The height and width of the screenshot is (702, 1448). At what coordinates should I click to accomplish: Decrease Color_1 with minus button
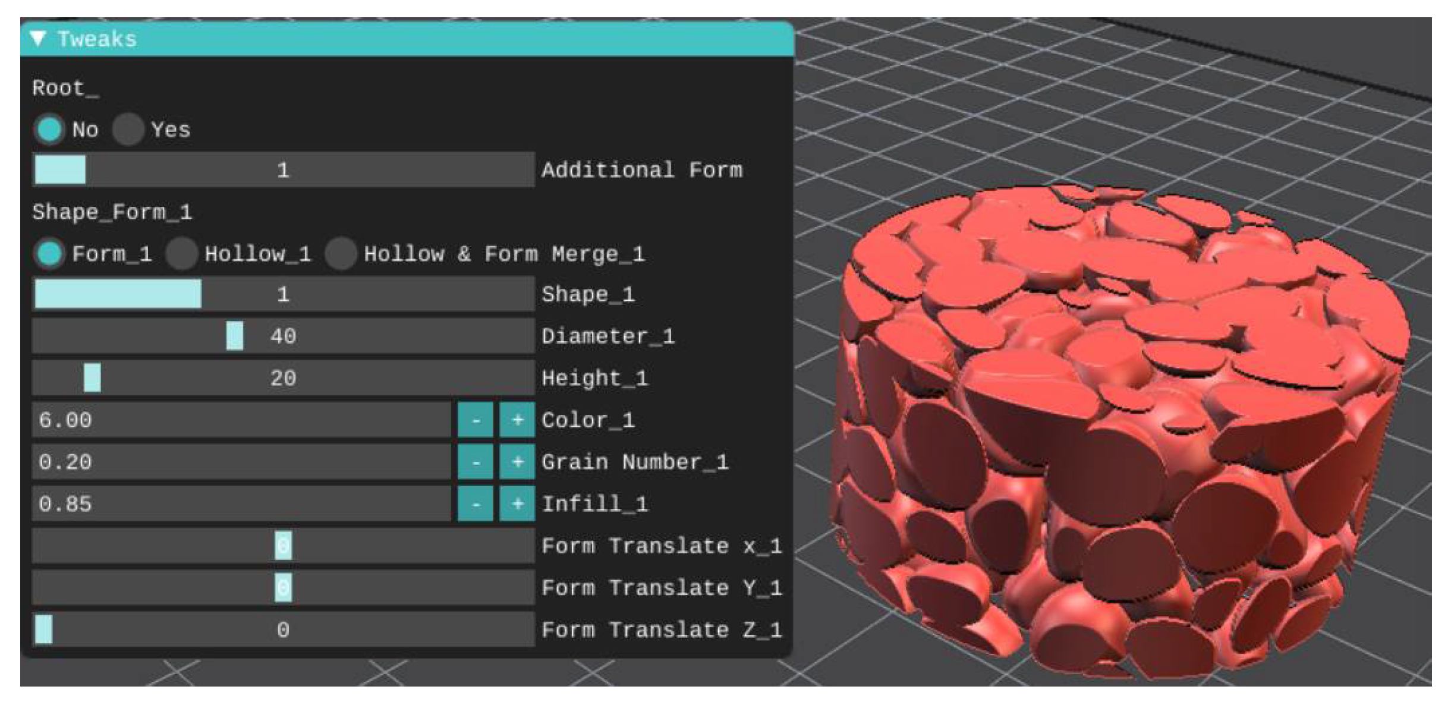click(475, 420)
